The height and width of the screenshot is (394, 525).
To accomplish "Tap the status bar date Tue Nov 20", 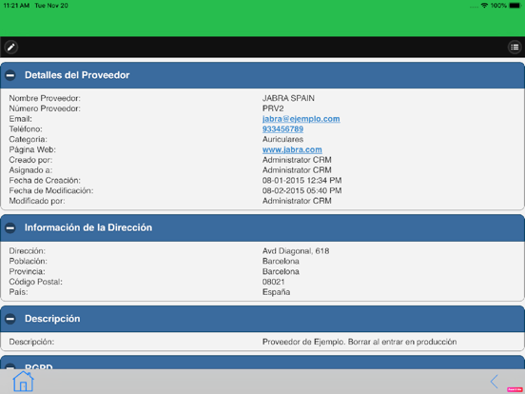I will [51, 6].
